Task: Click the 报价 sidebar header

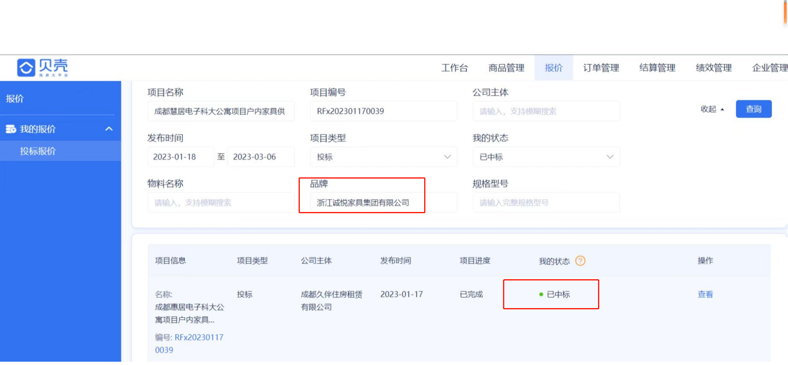Action: click(15, 99)
